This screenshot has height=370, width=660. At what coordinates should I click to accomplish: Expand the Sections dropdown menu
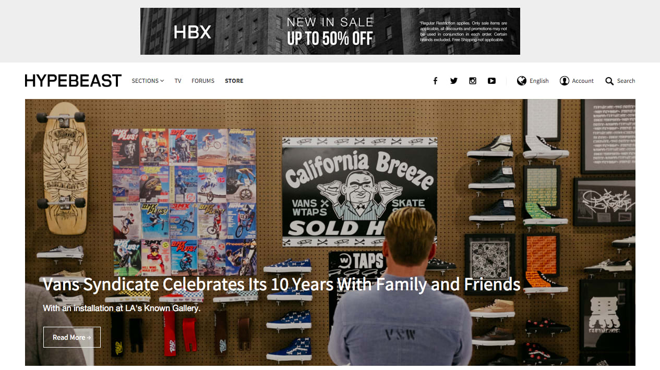pos(148,81)
